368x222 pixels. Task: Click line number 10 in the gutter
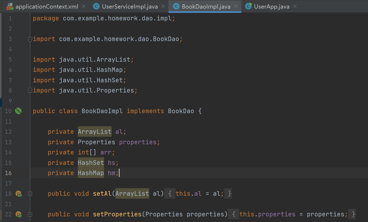[8, 111]
